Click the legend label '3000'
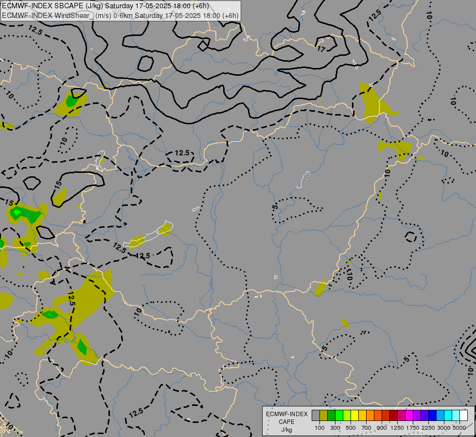 444,428
